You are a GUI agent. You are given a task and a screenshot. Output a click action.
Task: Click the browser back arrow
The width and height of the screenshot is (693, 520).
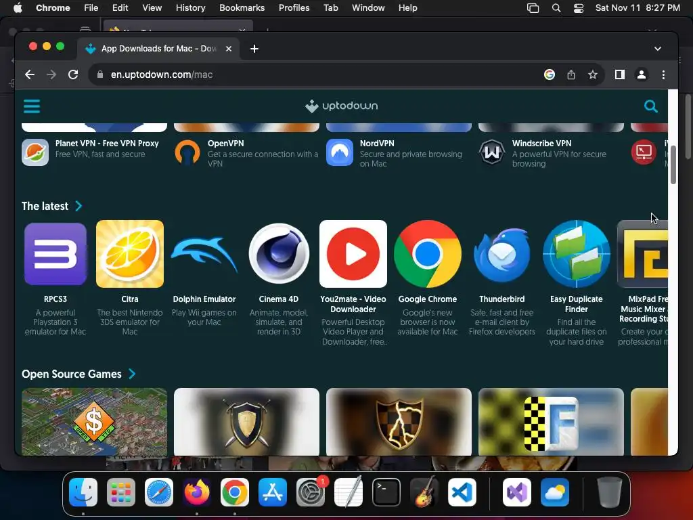click(30, 74)
